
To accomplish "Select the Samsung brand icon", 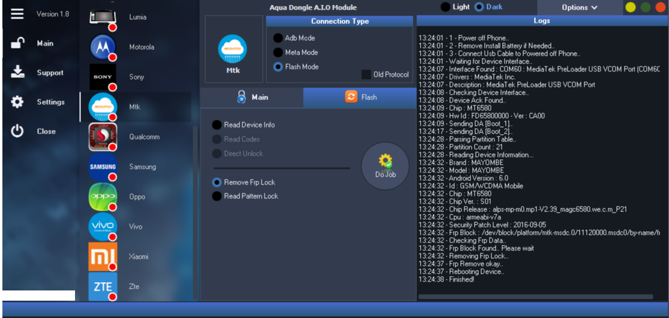I will click(x=103, y=167).
